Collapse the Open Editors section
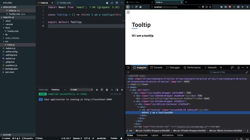Image resolution: width=250 pixels, height=140 pixels. tap(18, 7)
